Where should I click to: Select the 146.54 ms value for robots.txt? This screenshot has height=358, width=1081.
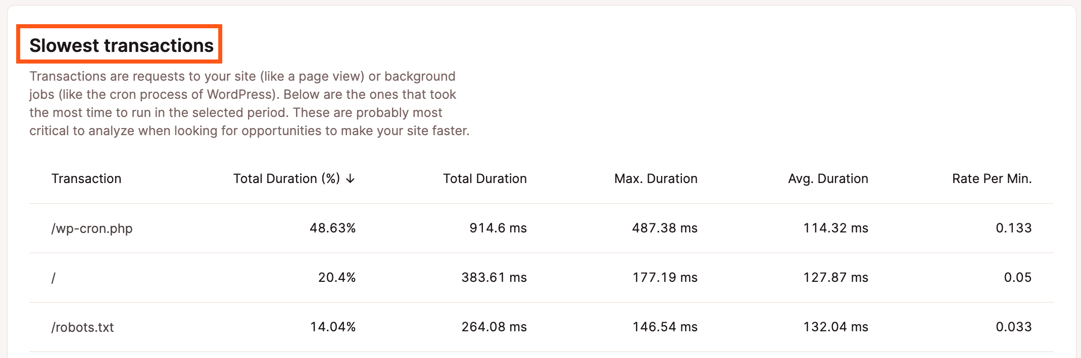click(x=665, y=327)
